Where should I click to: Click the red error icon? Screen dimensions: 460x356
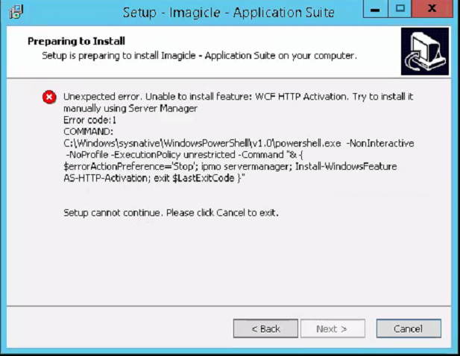coord(48,97)
